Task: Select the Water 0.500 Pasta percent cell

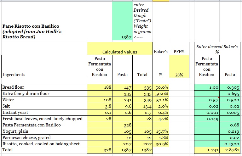Action: 229,100
